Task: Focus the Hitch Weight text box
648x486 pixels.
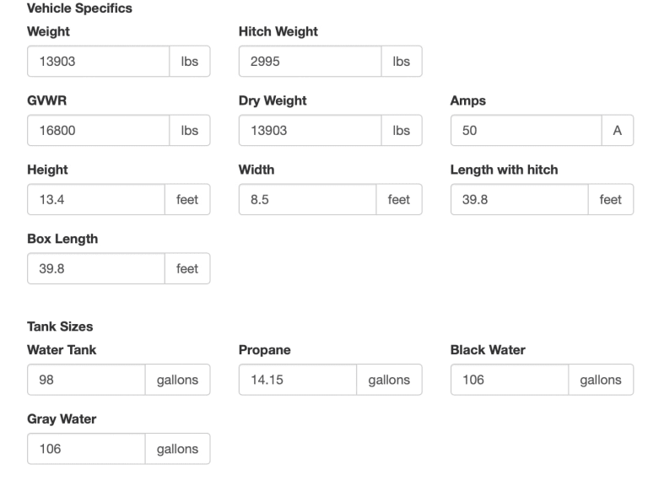Action: [310, 62]
